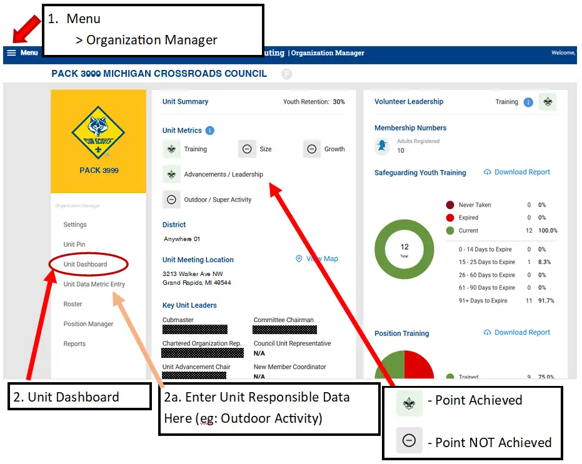
Task: Open Unit Data Metric Entry
Action: 94,284
